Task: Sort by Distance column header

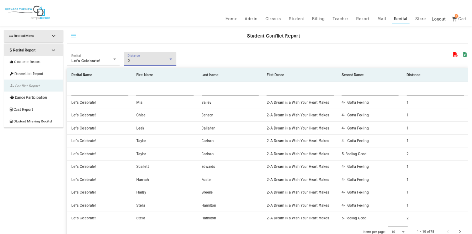Action: pos(413,75)
